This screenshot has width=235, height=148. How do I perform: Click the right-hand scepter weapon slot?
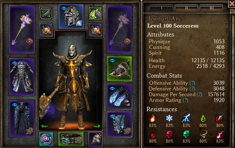tap(119, 29)
